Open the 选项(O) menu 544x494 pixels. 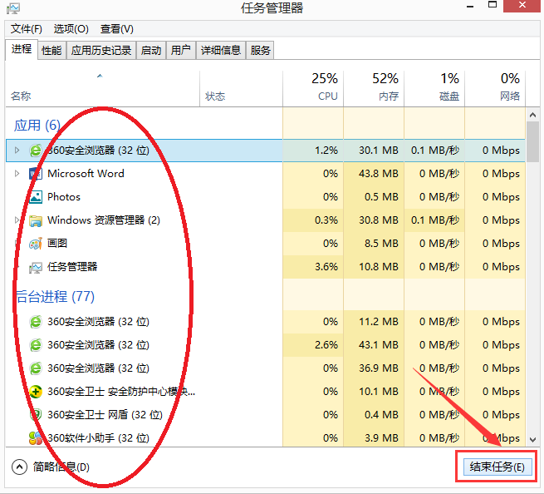(71, 29)
